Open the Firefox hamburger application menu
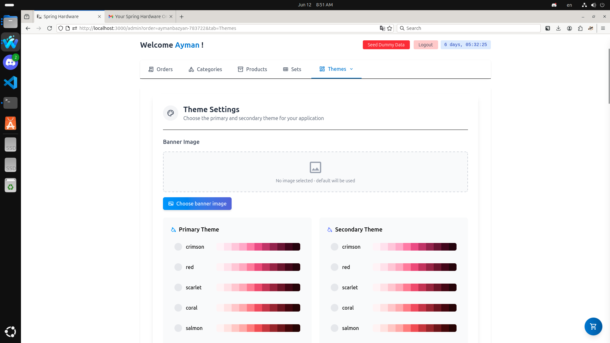 coord(603,28)
